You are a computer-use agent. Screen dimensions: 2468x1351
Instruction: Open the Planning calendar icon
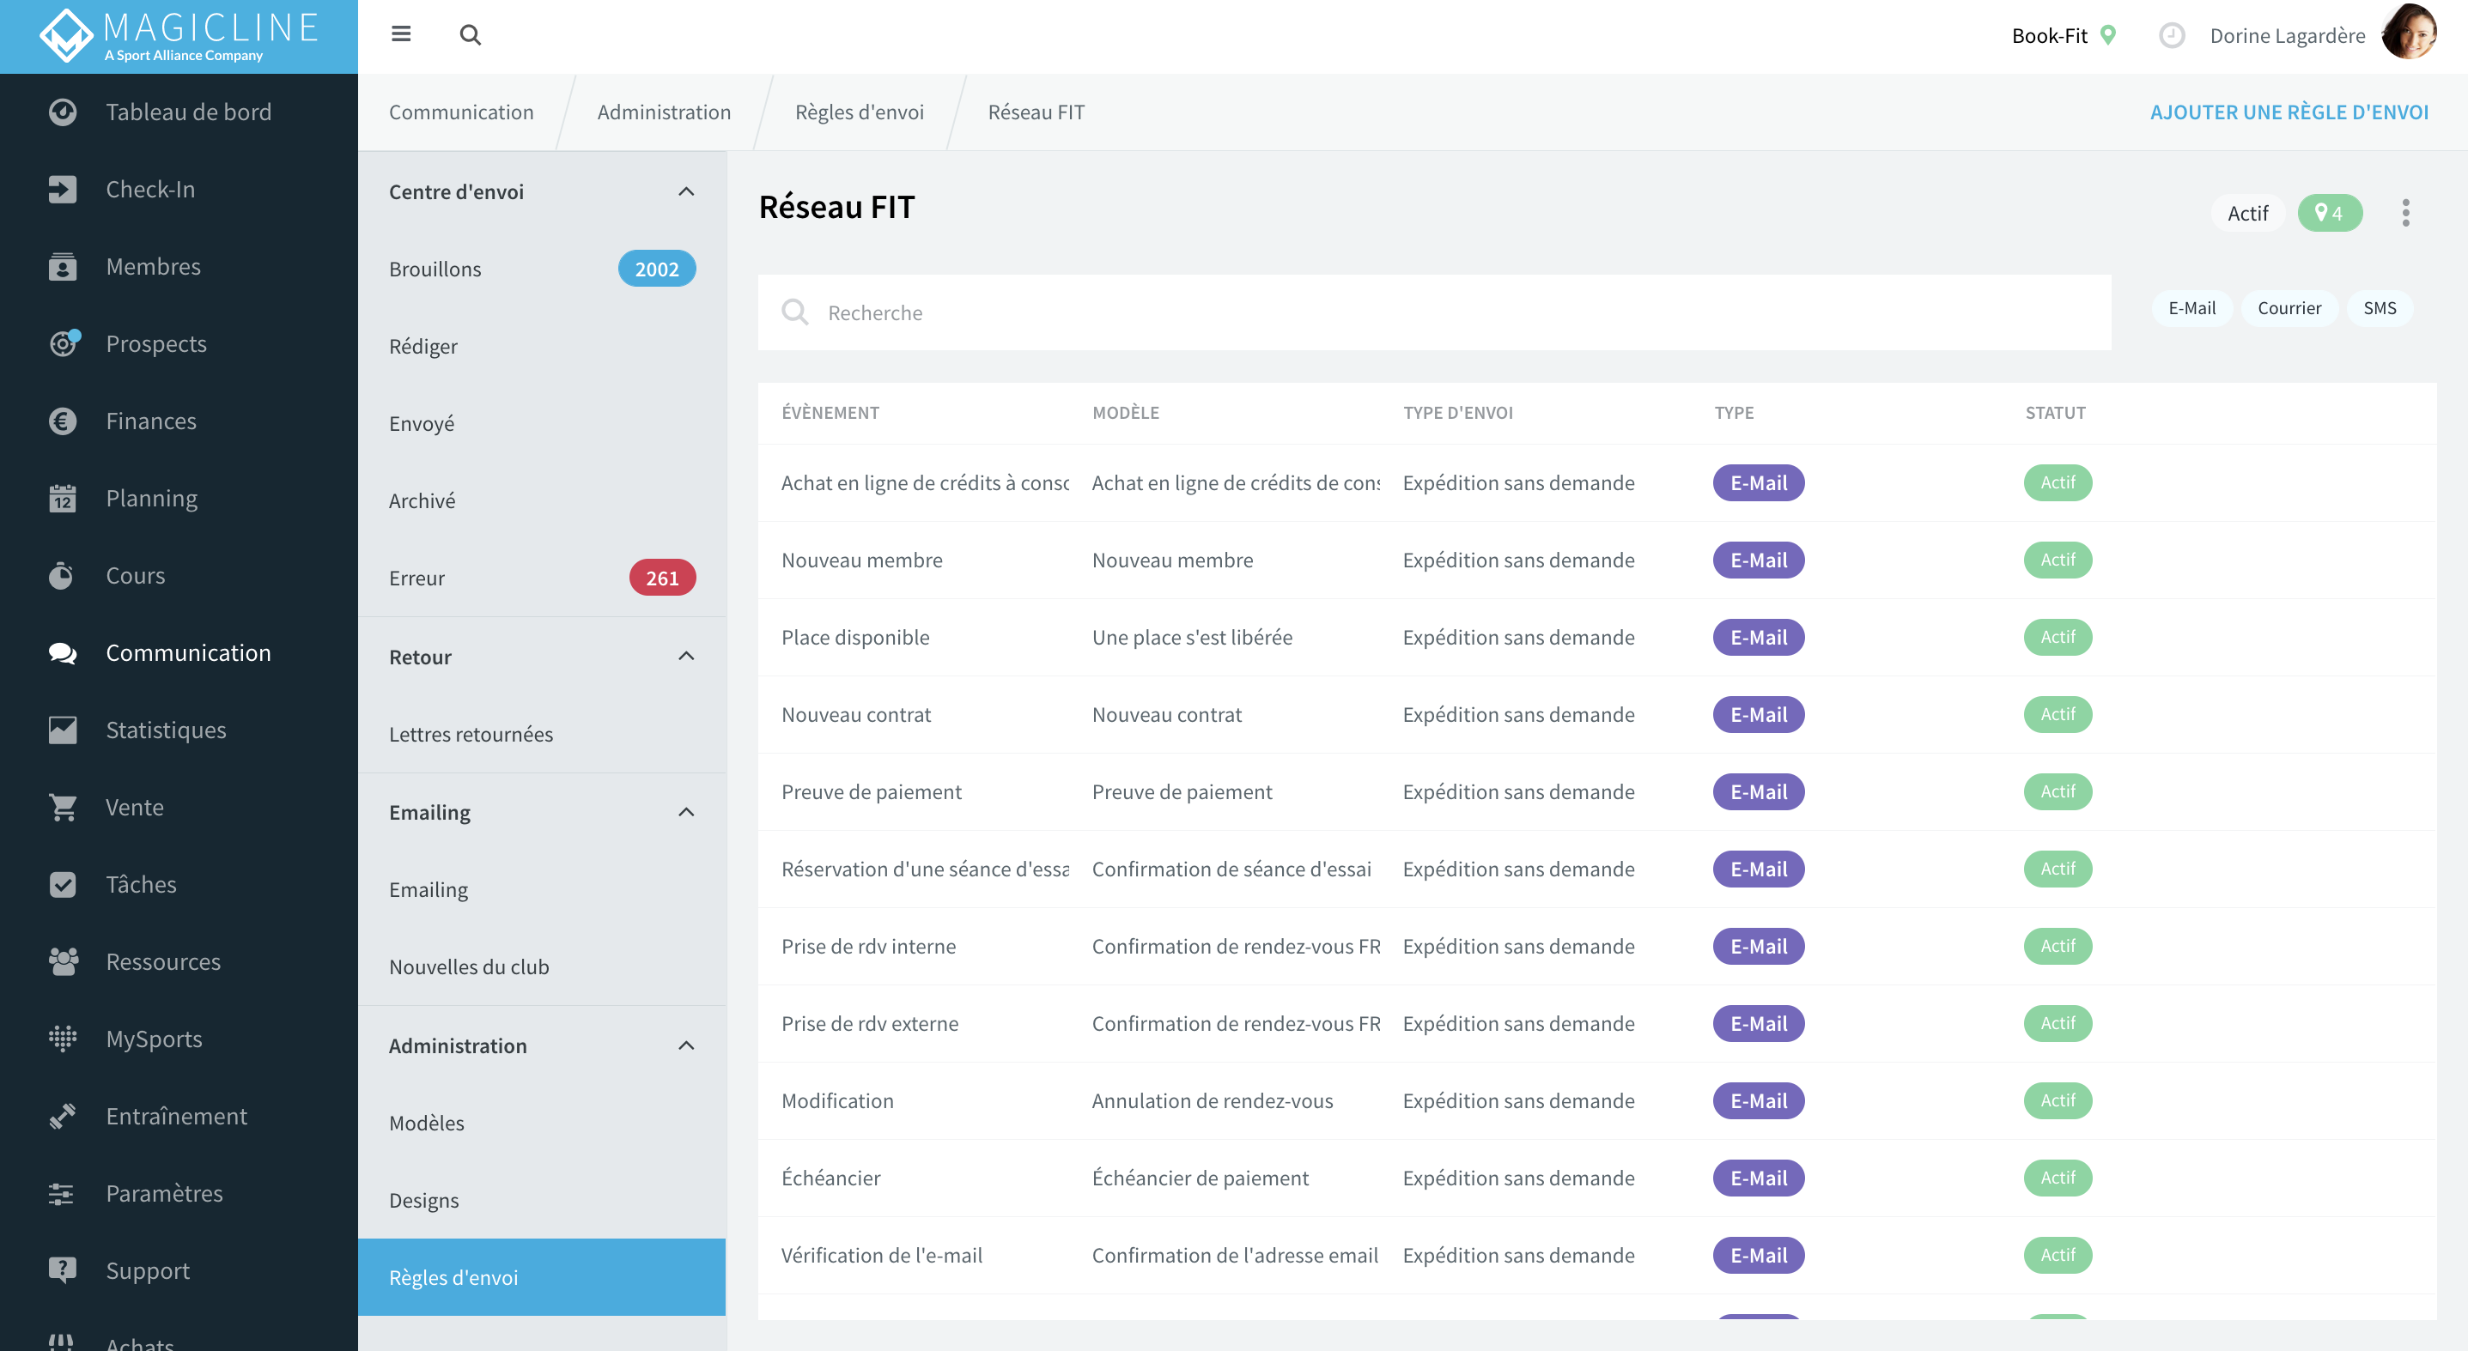click(x=63, y=498)
